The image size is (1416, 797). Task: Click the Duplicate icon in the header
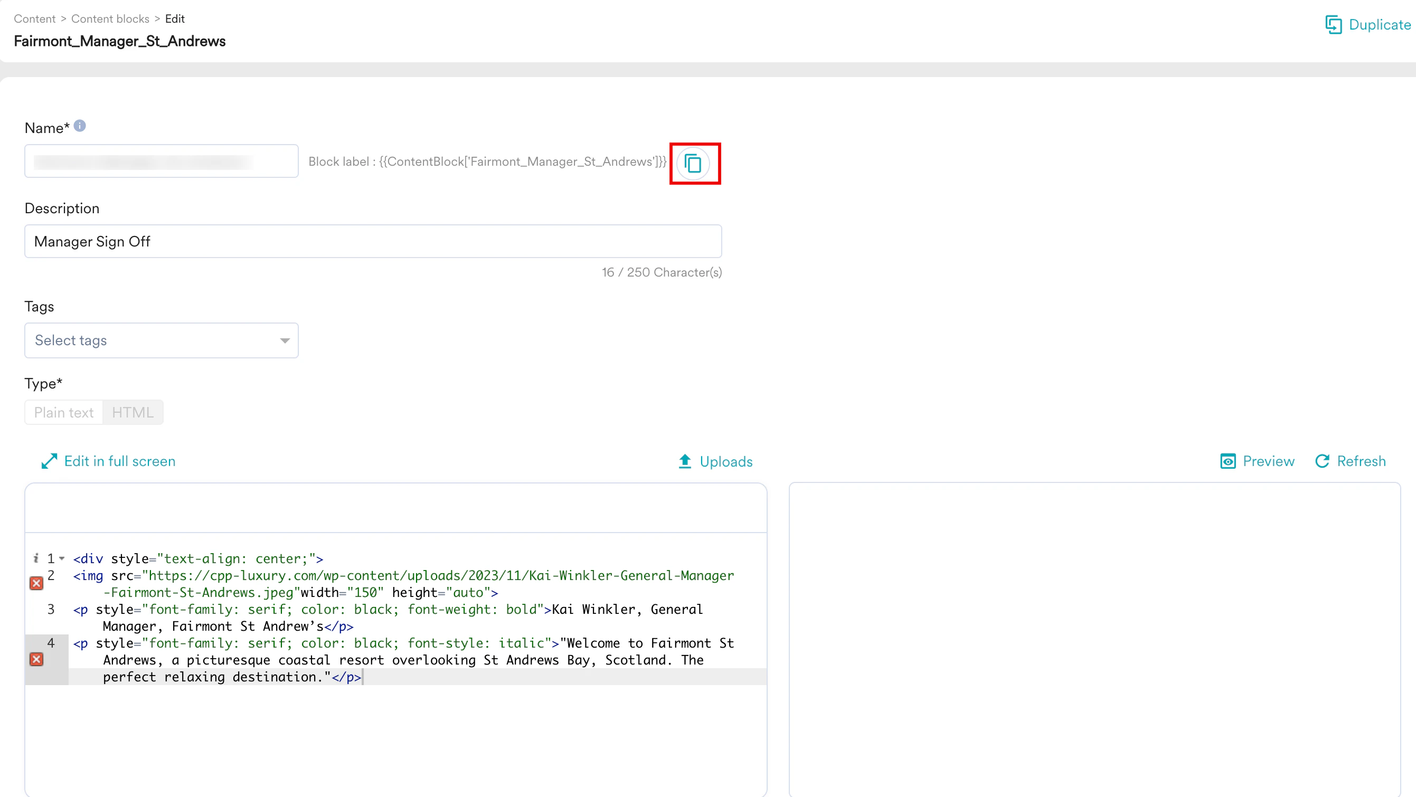(x=1333, y=25)
